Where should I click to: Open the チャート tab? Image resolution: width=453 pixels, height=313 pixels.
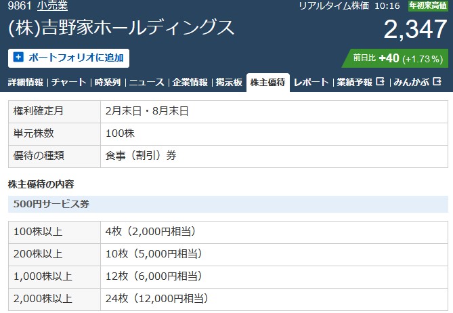pos(69,83)
